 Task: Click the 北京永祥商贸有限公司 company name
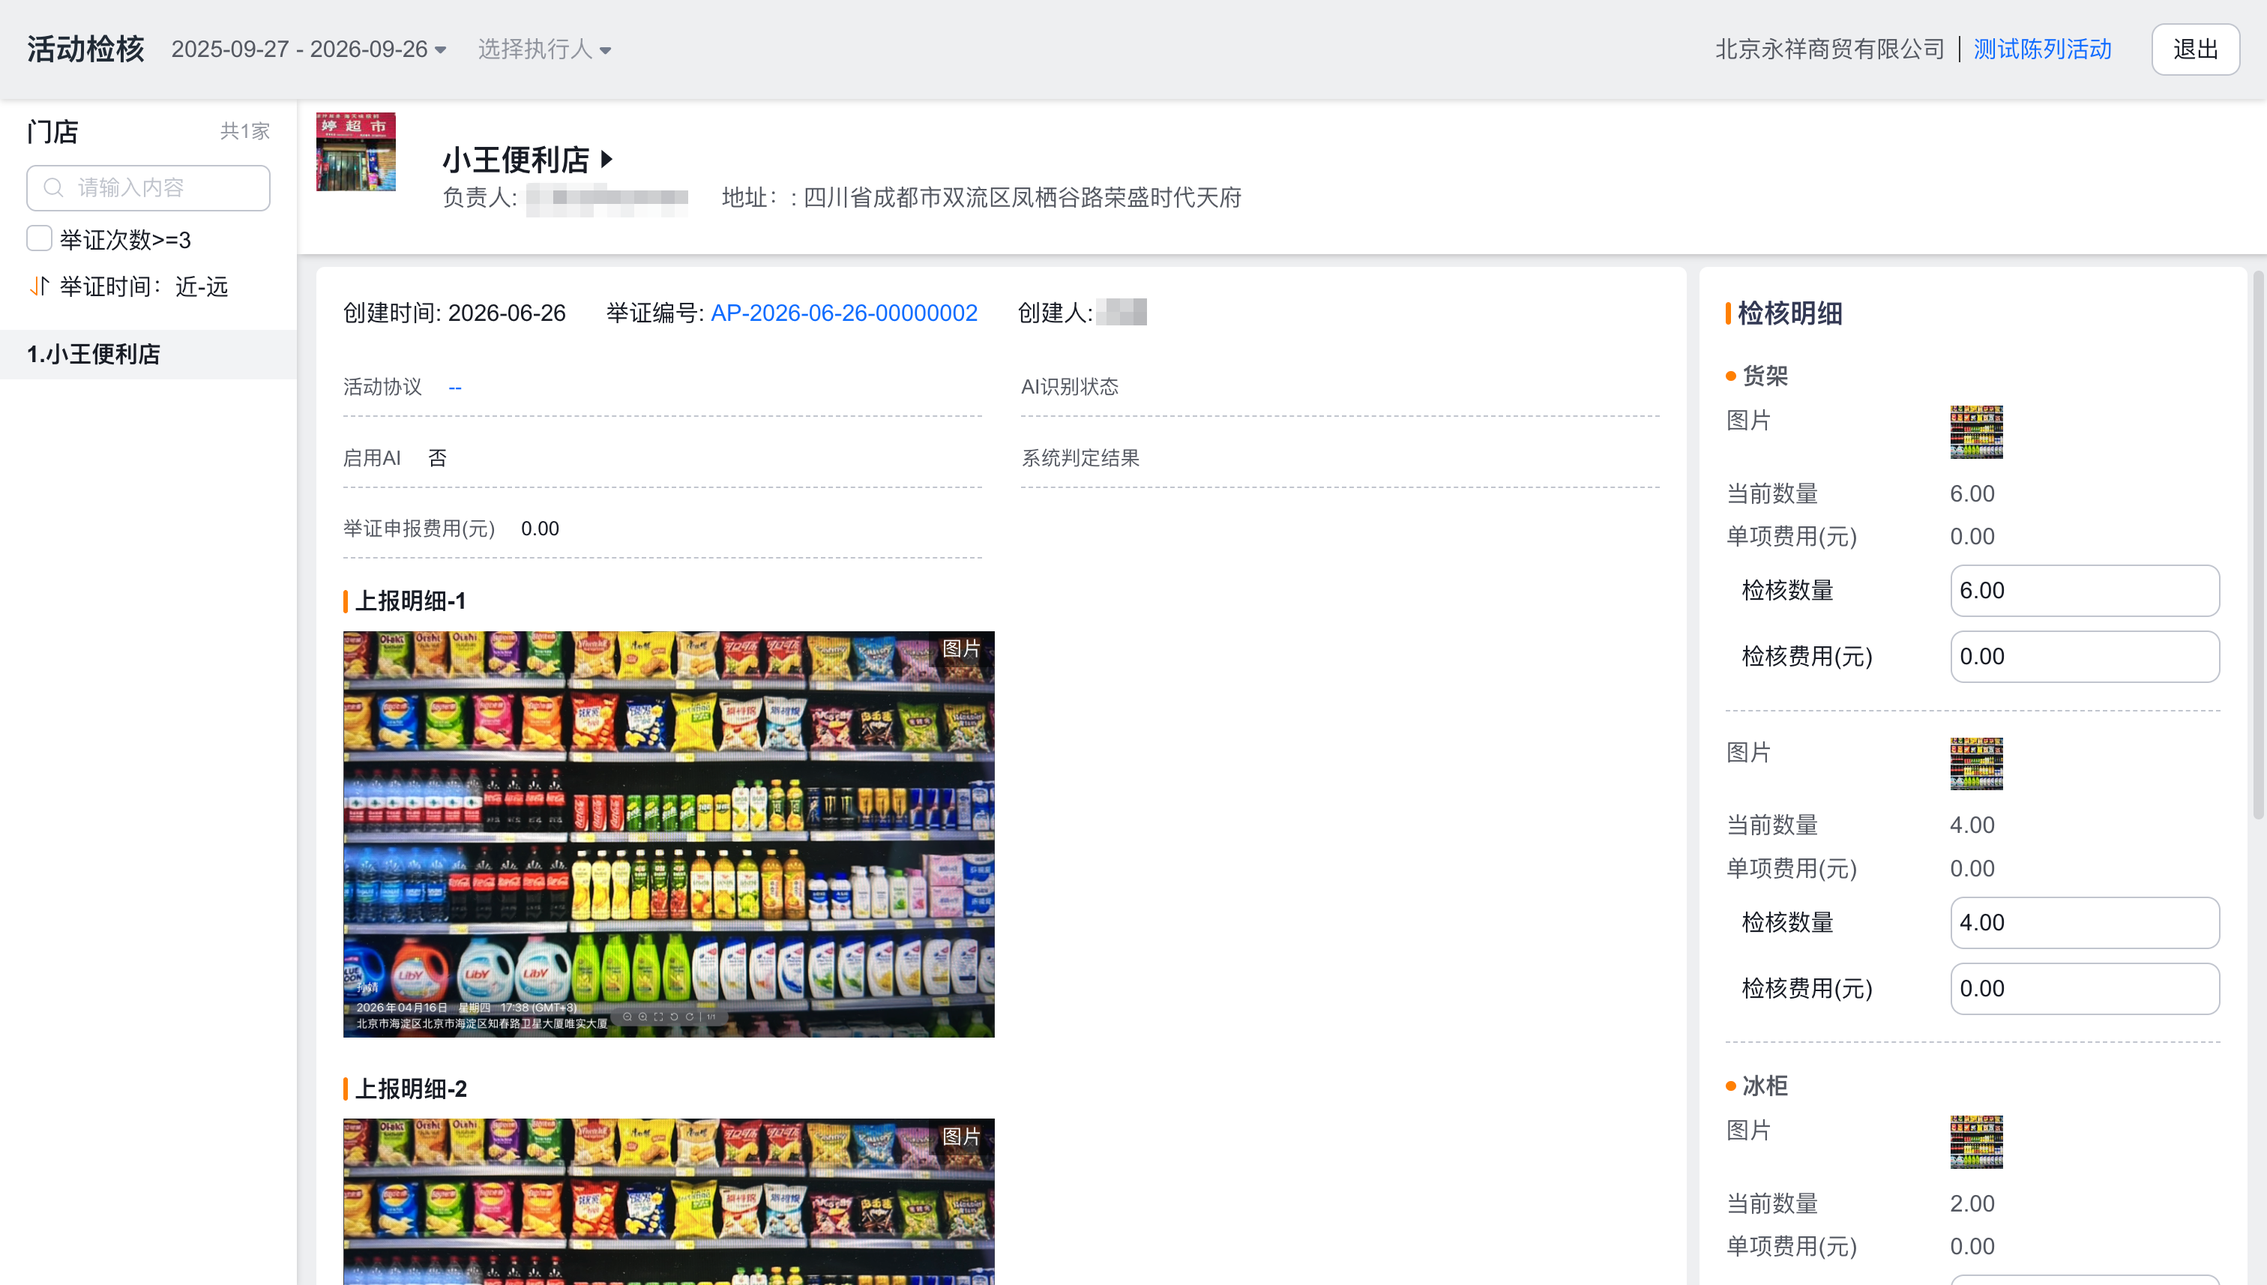coord(1829,49)
